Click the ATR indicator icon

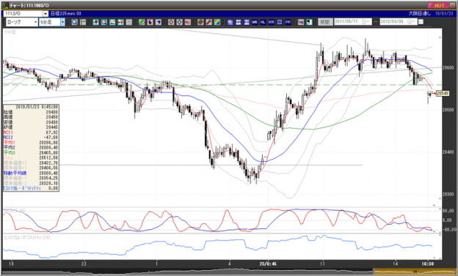click(x=272, y=22)
